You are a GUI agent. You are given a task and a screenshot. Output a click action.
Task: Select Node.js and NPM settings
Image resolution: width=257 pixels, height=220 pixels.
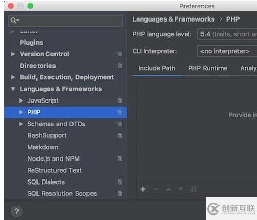53,159
